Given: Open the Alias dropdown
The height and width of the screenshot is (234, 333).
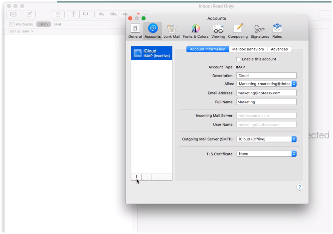Looking at the screenshot, I should (266, 84).
